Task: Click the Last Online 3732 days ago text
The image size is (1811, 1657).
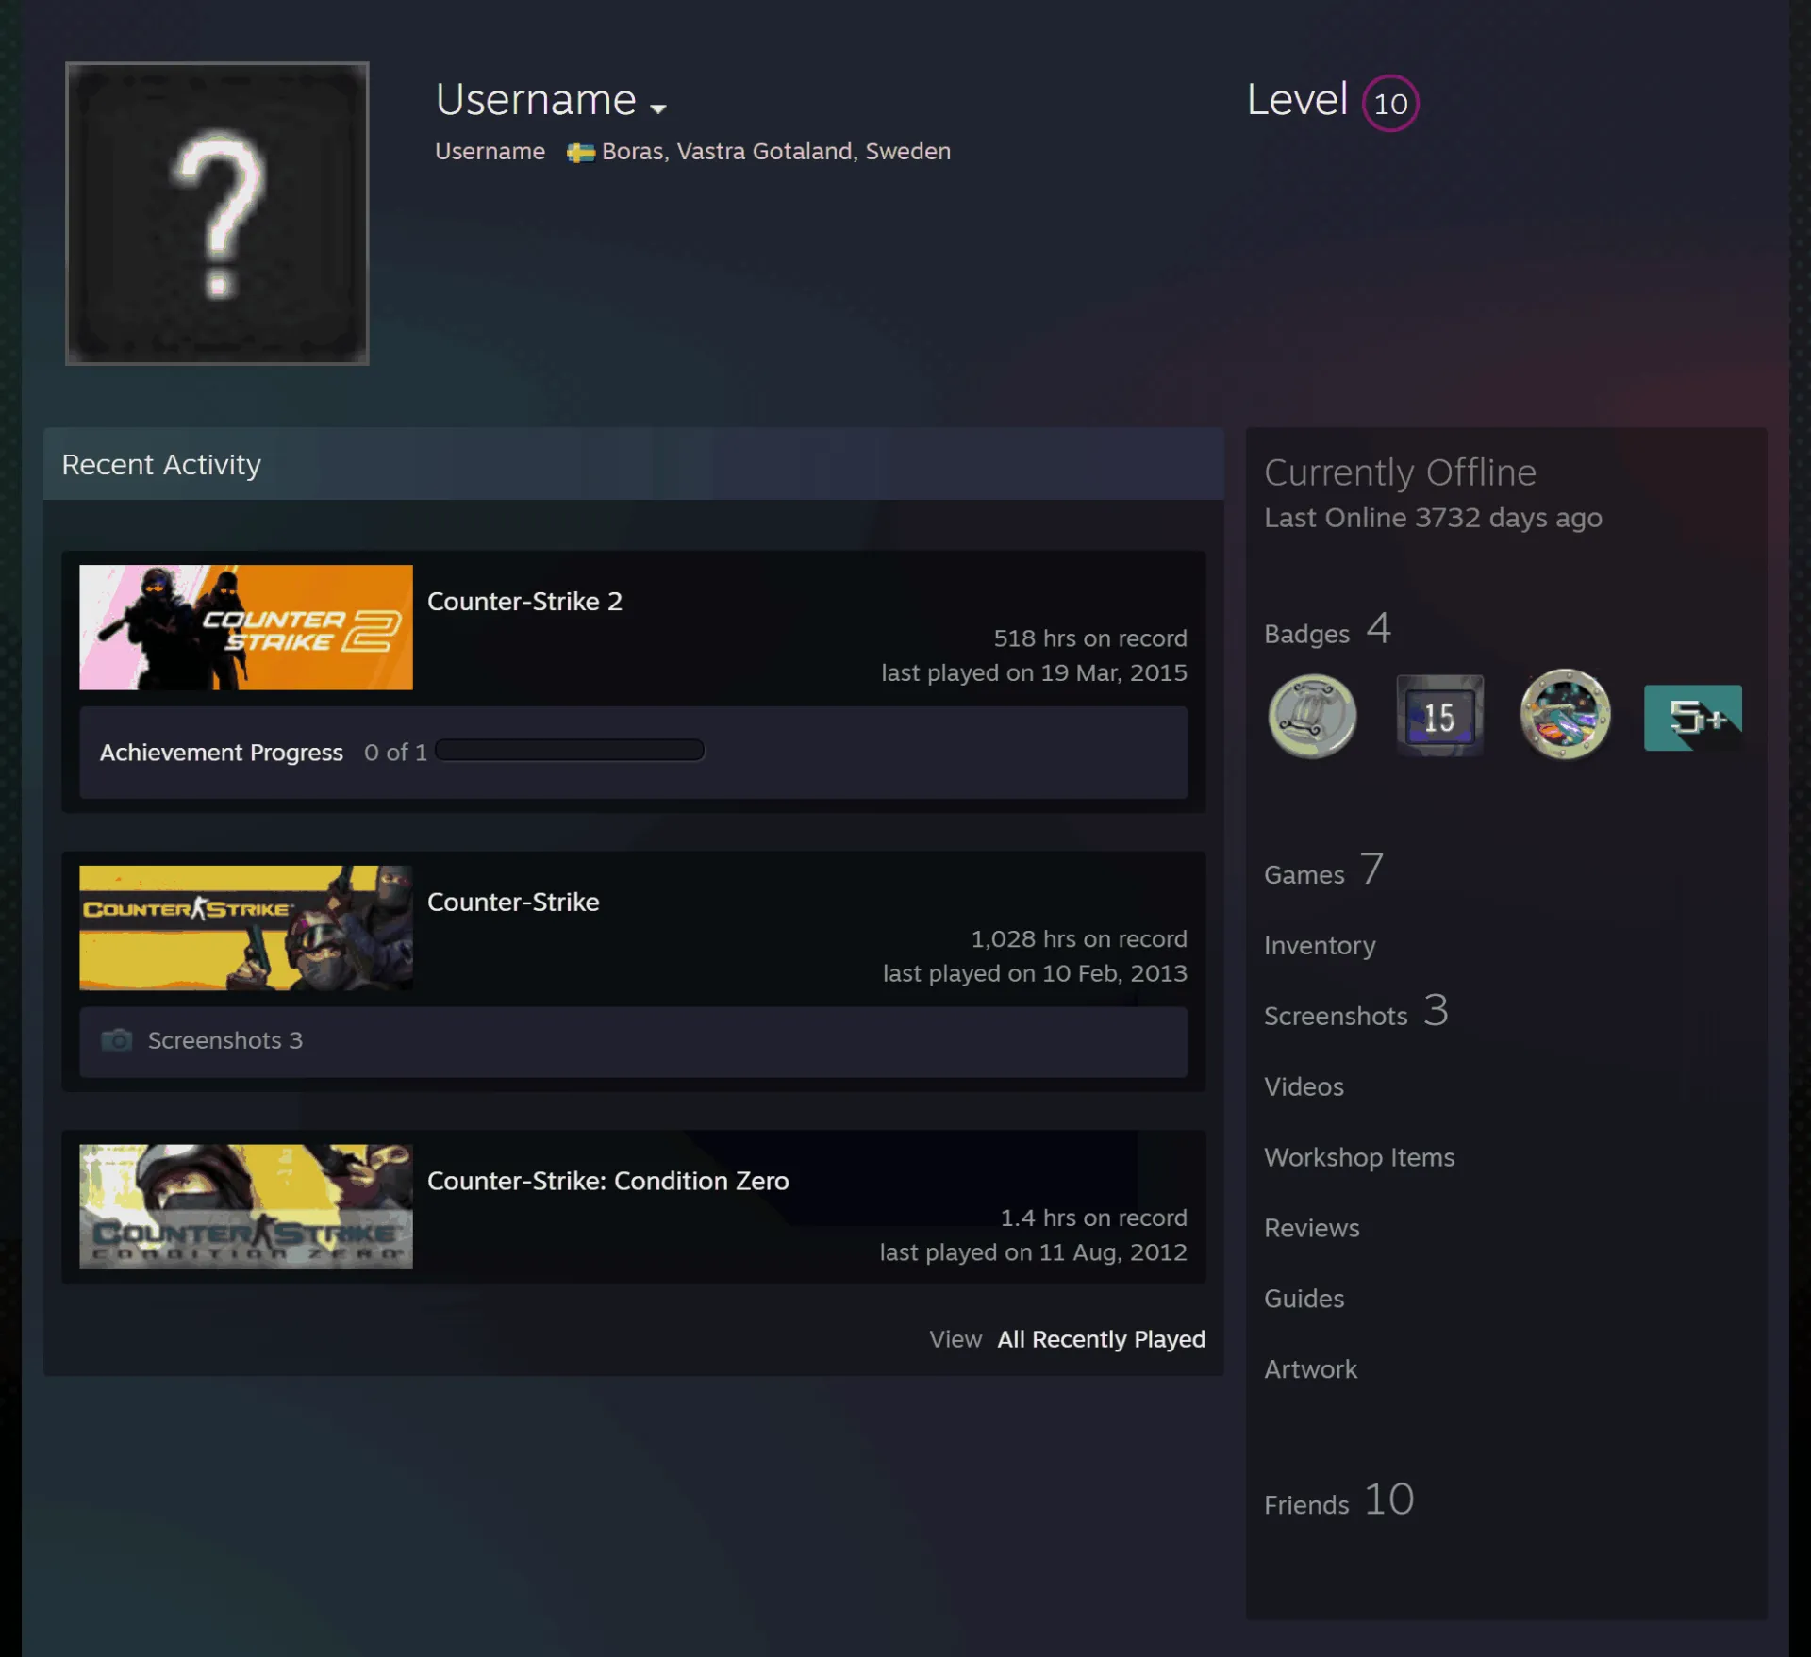Action: pos(1433,518)
